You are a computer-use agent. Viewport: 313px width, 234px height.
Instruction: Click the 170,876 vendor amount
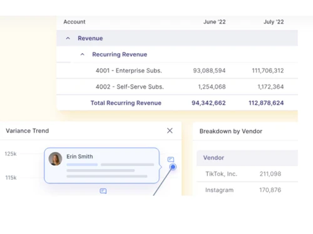pyautogui.click(x=270, y=190)
